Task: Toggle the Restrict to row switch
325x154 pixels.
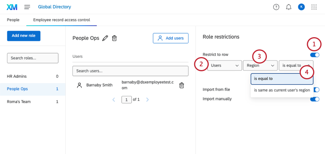Action: (316, 55)
